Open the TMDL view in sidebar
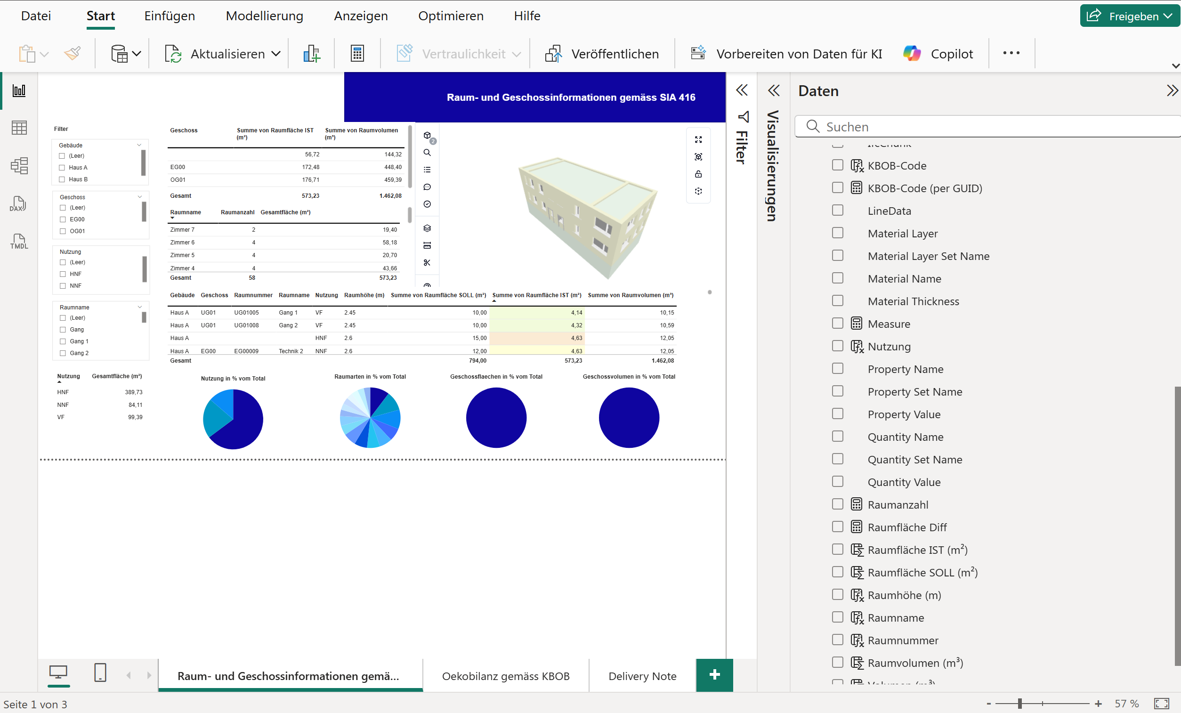Viewport: 1181px width, 713px height. point(19,241)
